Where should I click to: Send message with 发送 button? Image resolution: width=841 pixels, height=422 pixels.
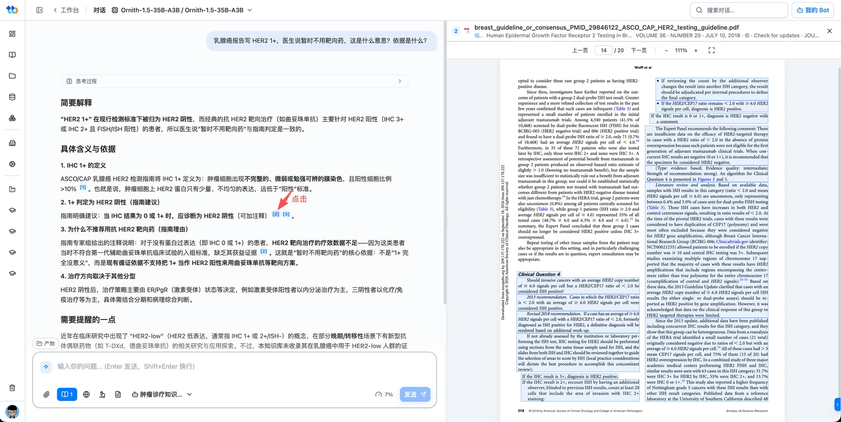(415, 394)
